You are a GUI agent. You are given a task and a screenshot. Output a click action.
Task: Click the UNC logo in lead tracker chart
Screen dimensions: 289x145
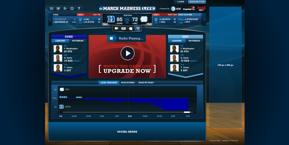click(x=62, y=90)
